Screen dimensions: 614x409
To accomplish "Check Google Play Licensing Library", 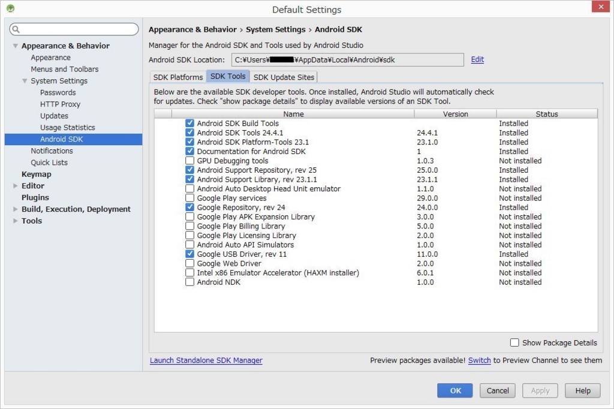I will point(189,236).
